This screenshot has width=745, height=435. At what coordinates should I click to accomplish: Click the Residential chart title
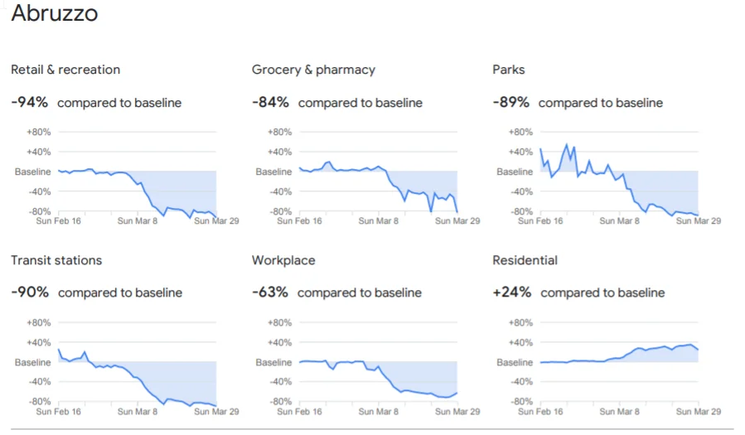(525, 260)
